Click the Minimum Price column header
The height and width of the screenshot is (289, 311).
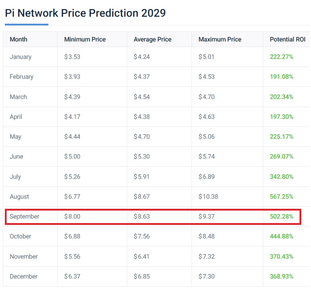[85, 39]
